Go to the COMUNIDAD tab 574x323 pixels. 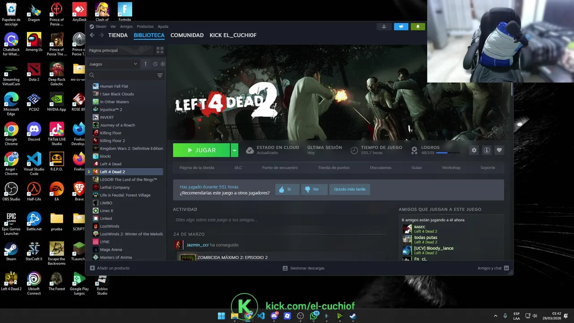point(187,35)
